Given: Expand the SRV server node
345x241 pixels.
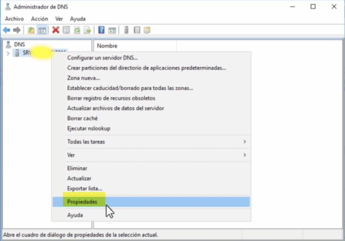Looking at the screenshot, I should [x=7, y=53].
